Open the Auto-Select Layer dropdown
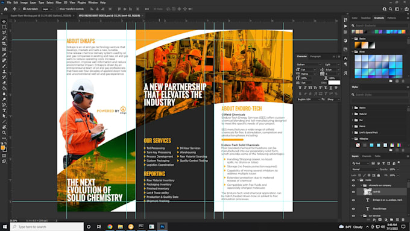Screen dimensions: 410x231 click(47, 9)
